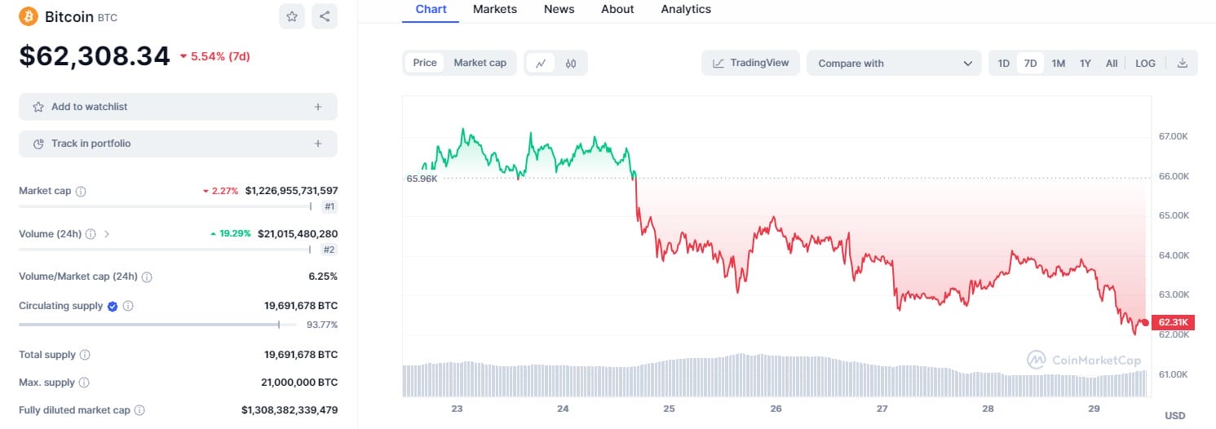Expand Volume (24h) chevron arrow

coord(107,234)
